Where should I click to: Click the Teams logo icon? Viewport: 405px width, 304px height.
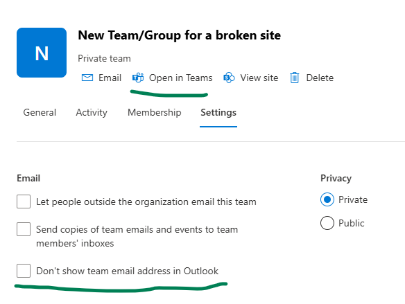coord(138,78)
